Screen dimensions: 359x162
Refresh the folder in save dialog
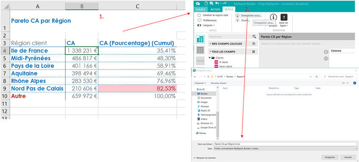317,76
